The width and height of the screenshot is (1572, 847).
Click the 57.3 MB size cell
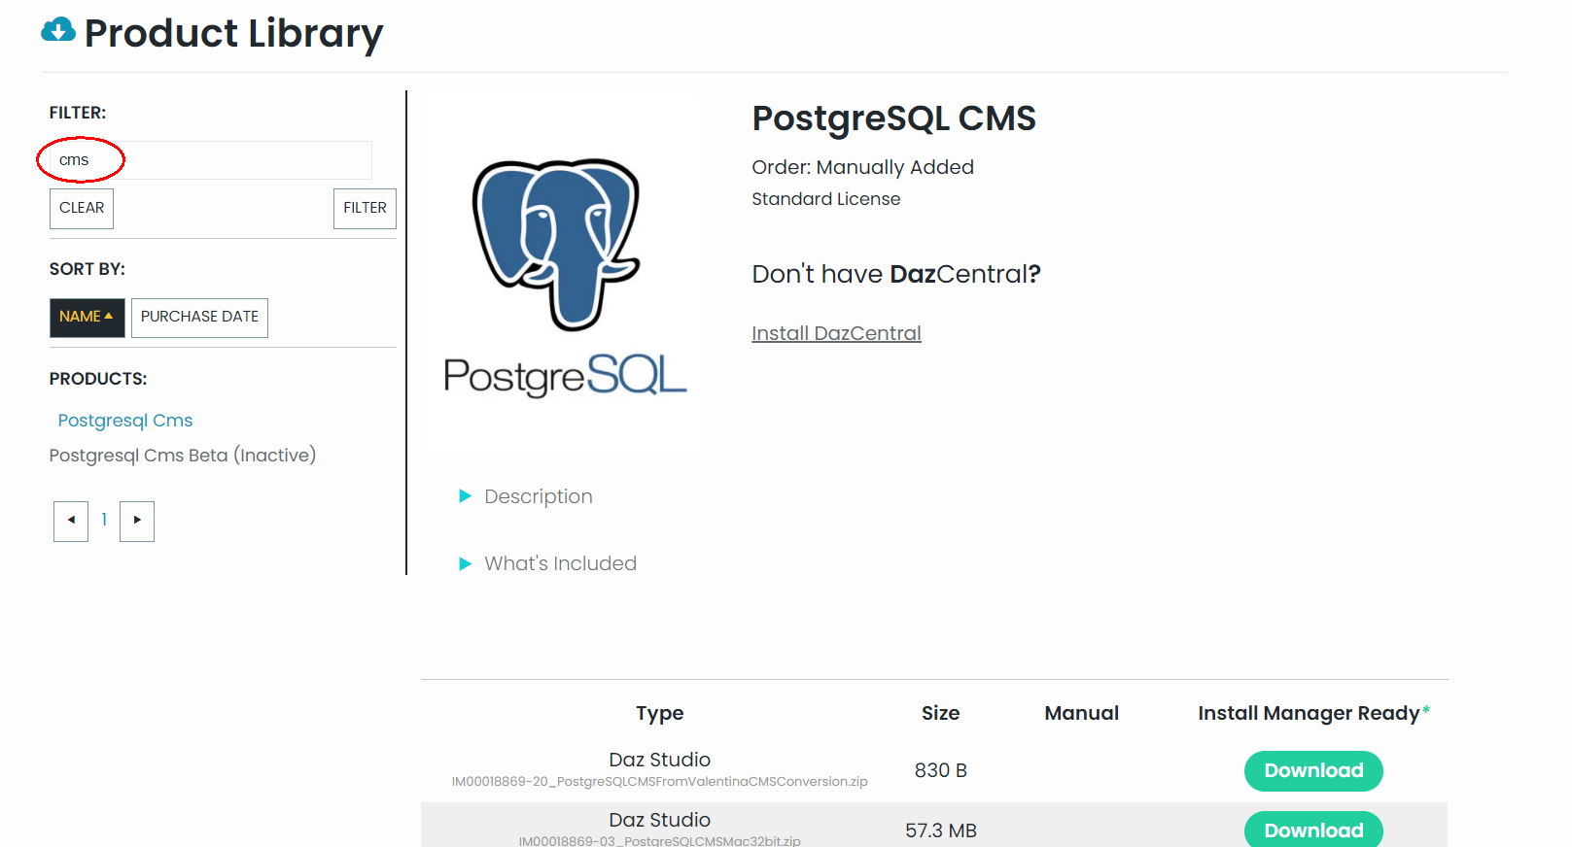(x=940, y=830)
